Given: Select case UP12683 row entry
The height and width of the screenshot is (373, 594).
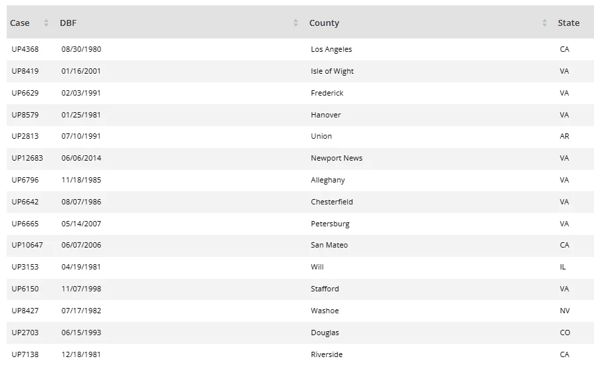Looking at the screenshot, I should click(27, 158).
